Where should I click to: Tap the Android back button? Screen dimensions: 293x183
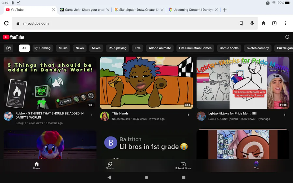[x=109, y=177]
